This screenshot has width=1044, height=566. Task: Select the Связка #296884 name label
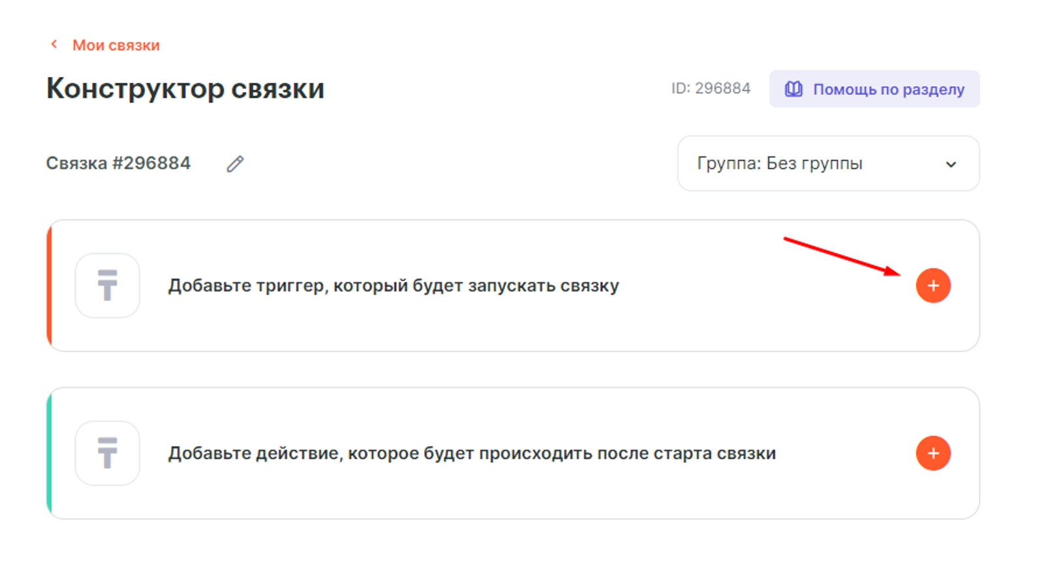(x=118, y=163)
